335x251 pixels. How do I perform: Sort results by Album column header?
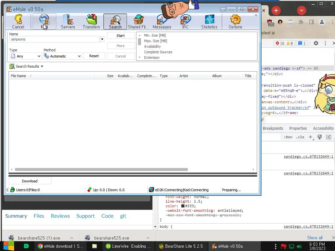point(226,76)
